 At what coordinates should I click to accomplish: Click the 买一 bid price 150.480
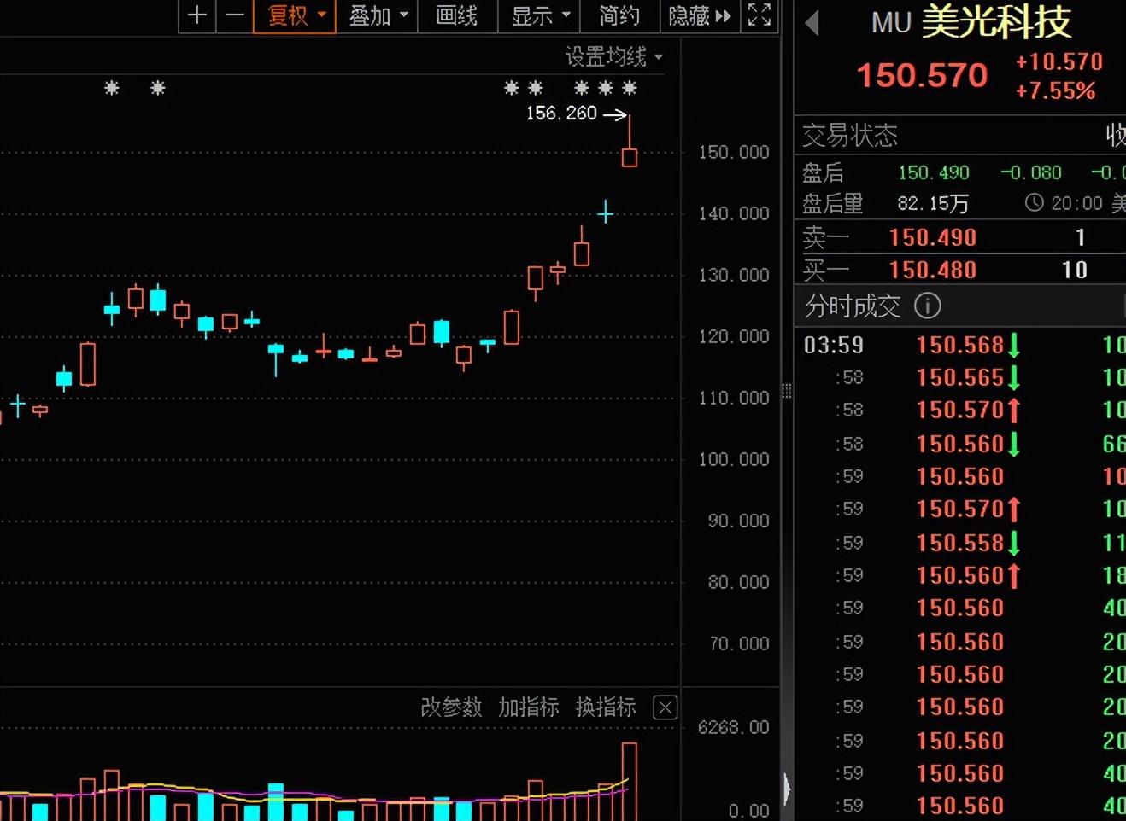point(932,270)
